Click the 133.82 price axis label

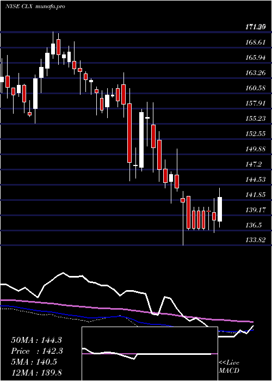256,241
